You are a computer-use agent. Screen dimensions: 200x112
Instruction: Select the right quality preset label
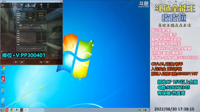tap(42, 26)
